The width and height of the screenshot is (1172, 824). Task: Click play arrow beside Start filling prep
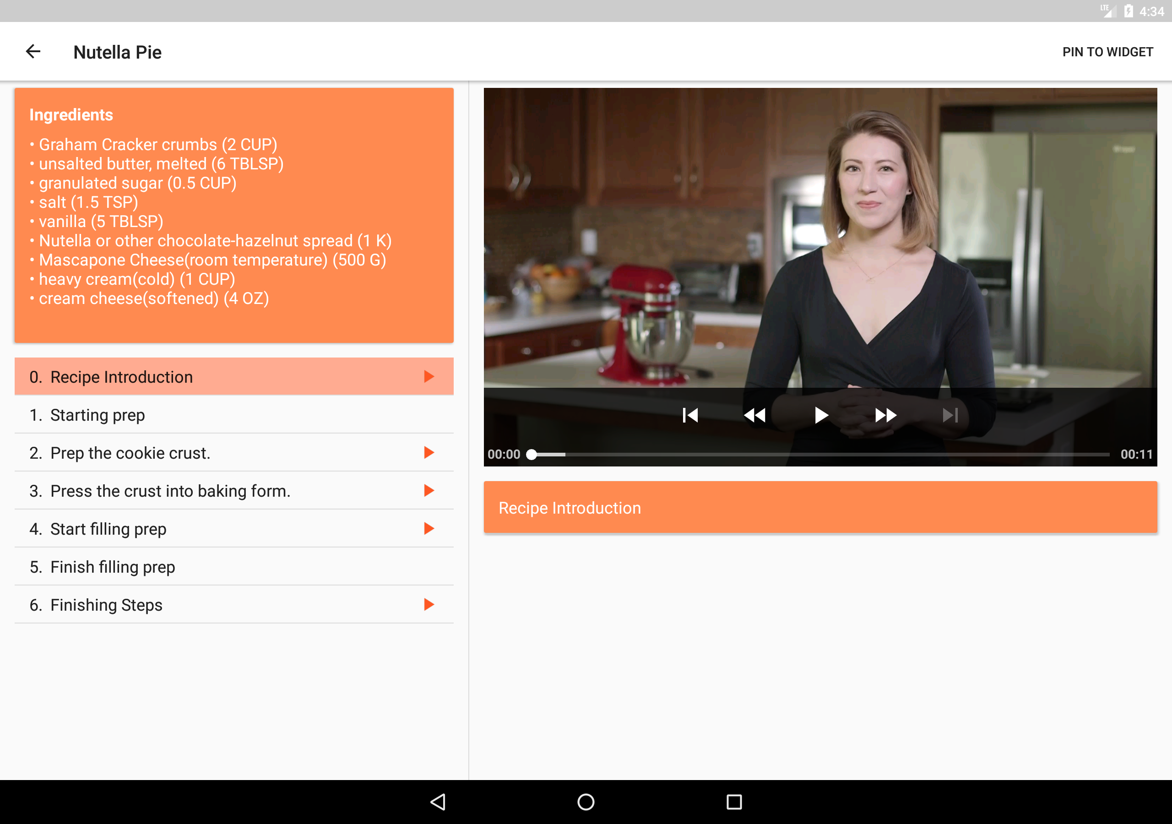pos(429,528)
